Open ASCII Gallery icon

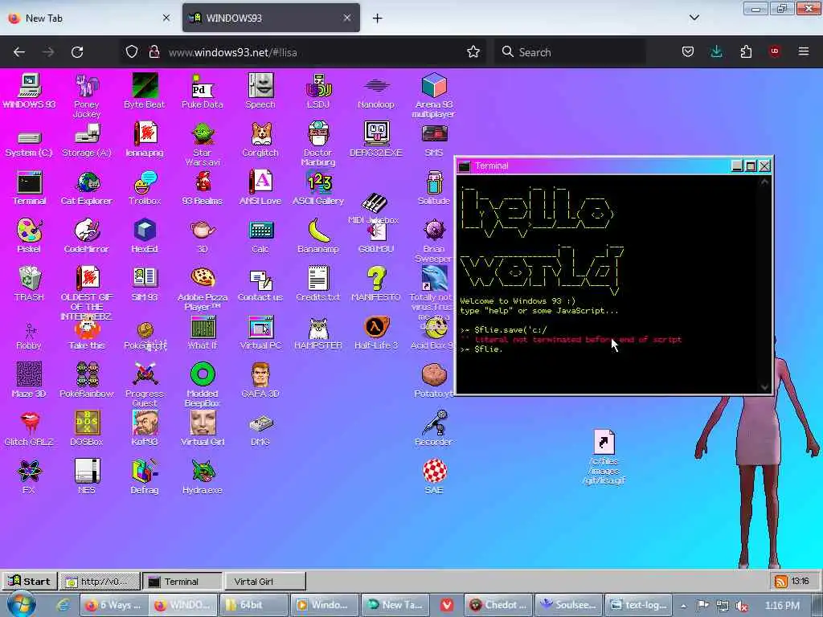coord(318,188)
